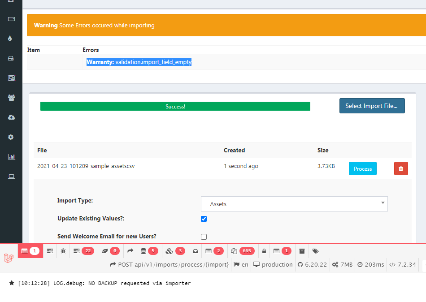Click the Process button for the CSV file
The height and width of the screenshot is (302, 426).
pyautogui.click(x=362, y=168)
